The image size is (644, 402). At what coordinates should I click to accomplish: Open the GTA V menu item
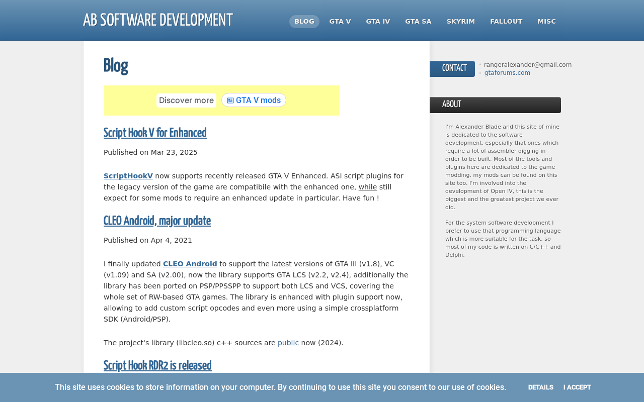tap(340, 22)
